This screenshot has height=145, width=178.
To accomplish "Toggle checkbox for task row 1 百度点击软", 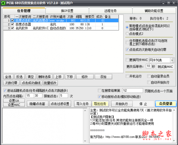I will coord(12,20).
